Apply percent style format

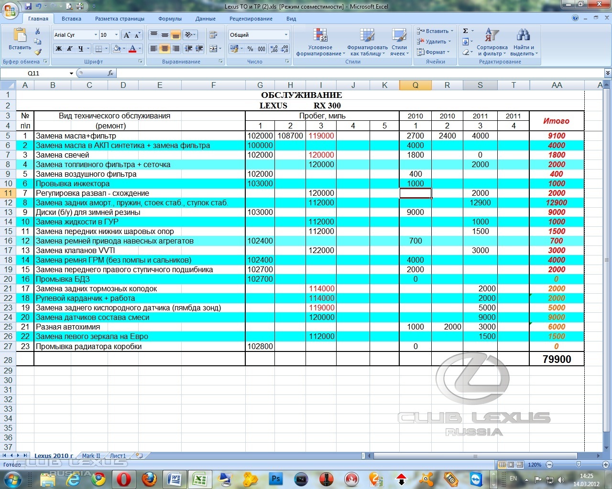250,49
